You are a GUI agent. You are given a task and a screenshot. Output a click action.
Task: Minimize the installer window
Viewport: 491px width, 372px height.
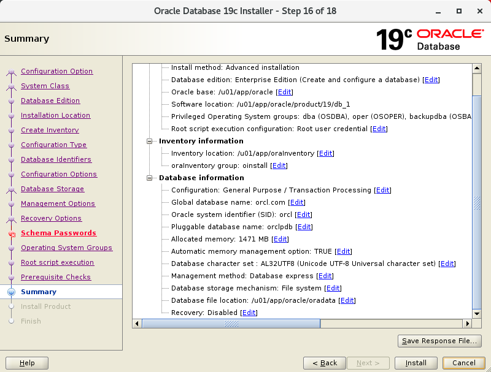pyautogui.click(x=438, y=11)
